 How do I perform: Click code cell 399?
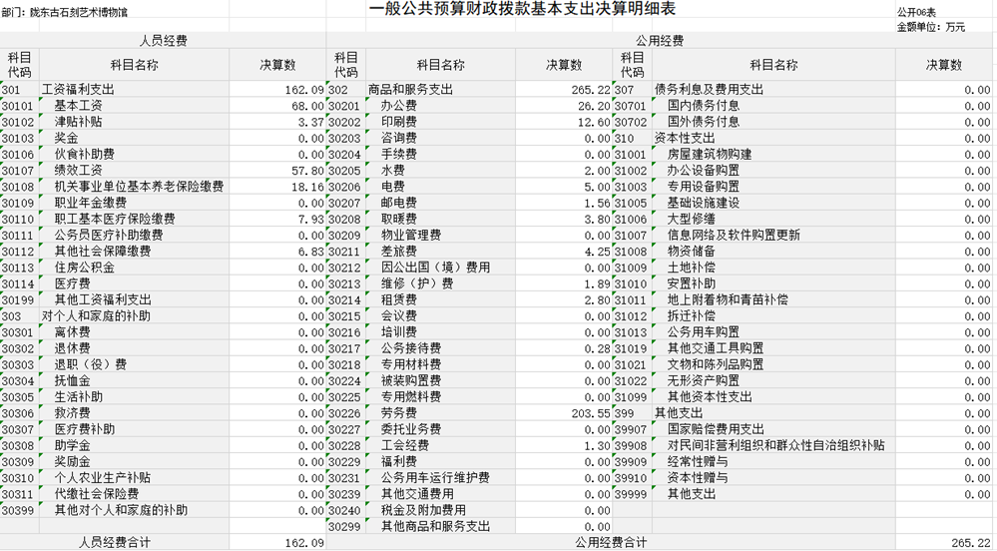[x=632, y=413]
